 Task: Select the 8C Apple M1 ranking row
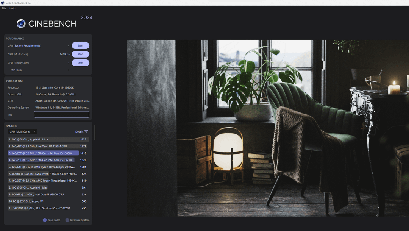coord(48,201)
